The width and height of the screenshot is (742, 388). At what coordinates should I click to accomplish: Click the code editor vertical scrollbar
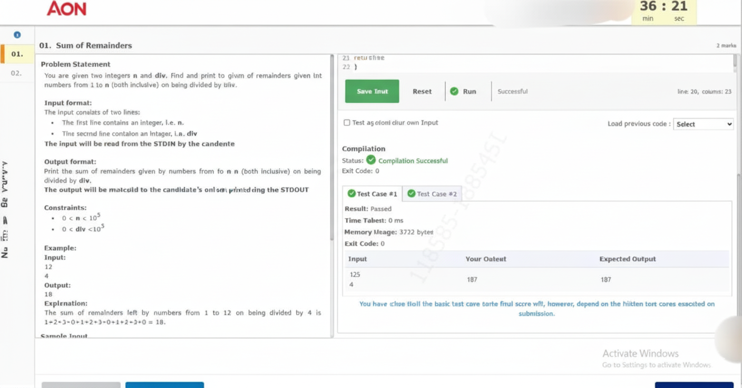tap(735, 62)
